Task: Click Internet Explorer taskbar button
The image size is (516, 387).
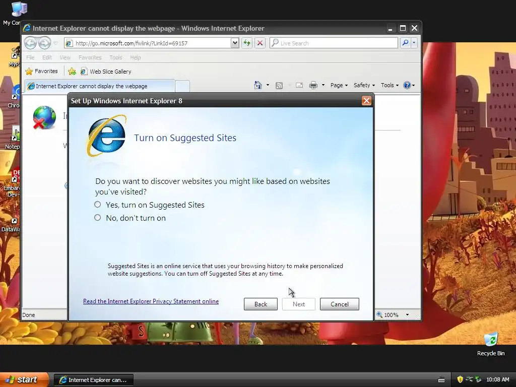Action: point(94,380)
